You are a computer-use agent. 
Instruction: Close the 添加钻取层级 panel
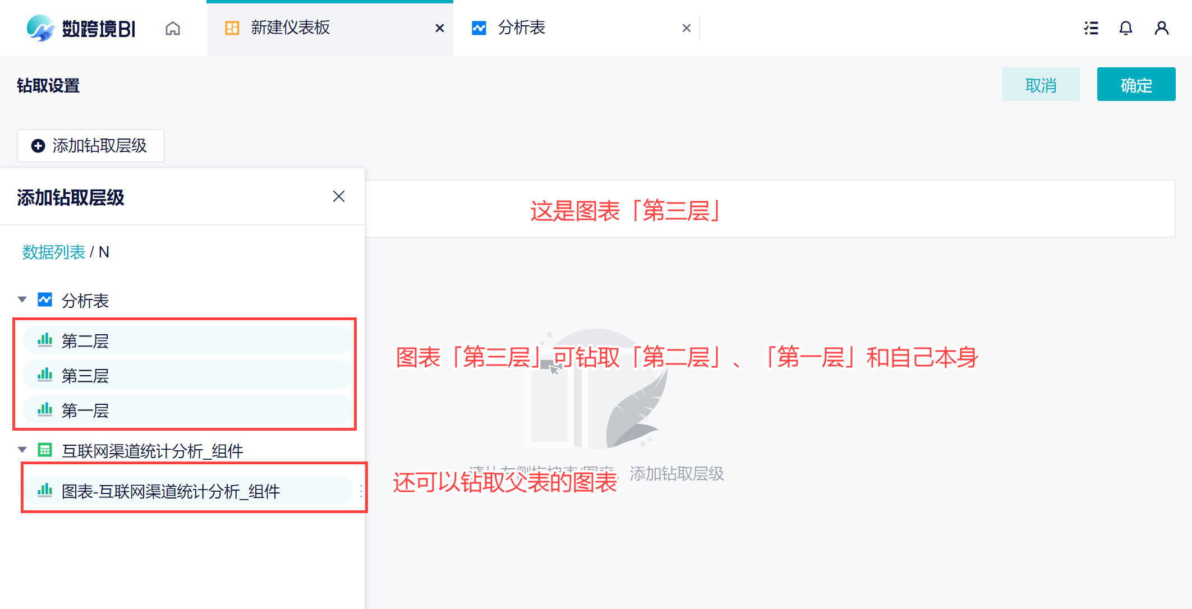pos(338,196)
